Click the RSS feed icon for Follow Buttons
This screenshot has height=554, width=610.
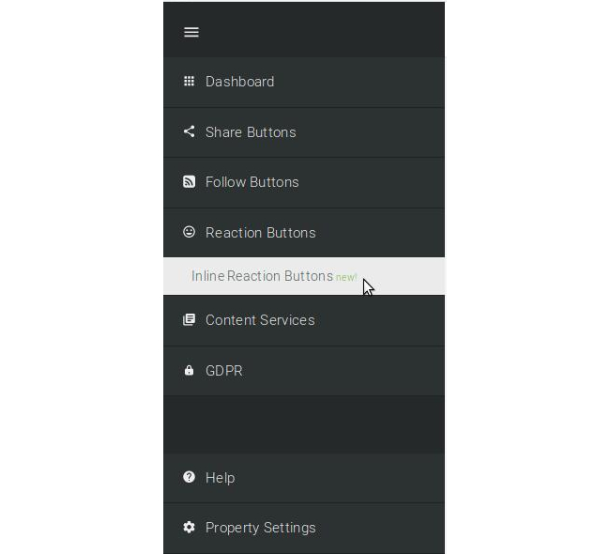tap(189, 181)
